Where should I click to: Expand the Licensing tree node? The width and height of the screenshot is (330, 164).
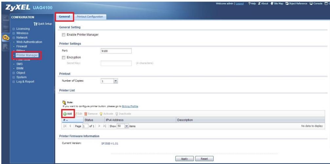coord(14,29)
